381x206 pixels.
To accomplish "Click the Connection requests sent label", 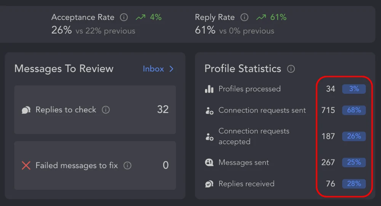I will pyautogui.click(x=262, y=110).
